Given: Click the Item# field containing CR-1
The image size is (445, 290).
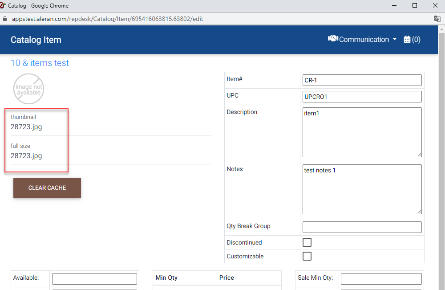Looking at the screenshot, I should (362, 80).
